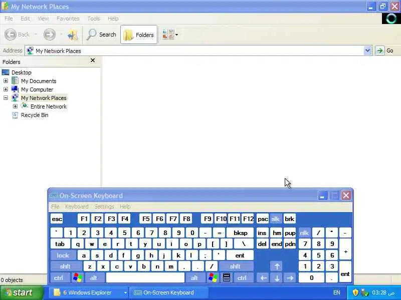
Task: Tap the F5 key
Action: (146, 219)
